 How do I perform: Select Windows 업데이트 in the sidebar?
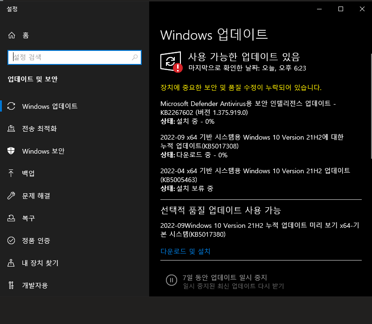75,106
